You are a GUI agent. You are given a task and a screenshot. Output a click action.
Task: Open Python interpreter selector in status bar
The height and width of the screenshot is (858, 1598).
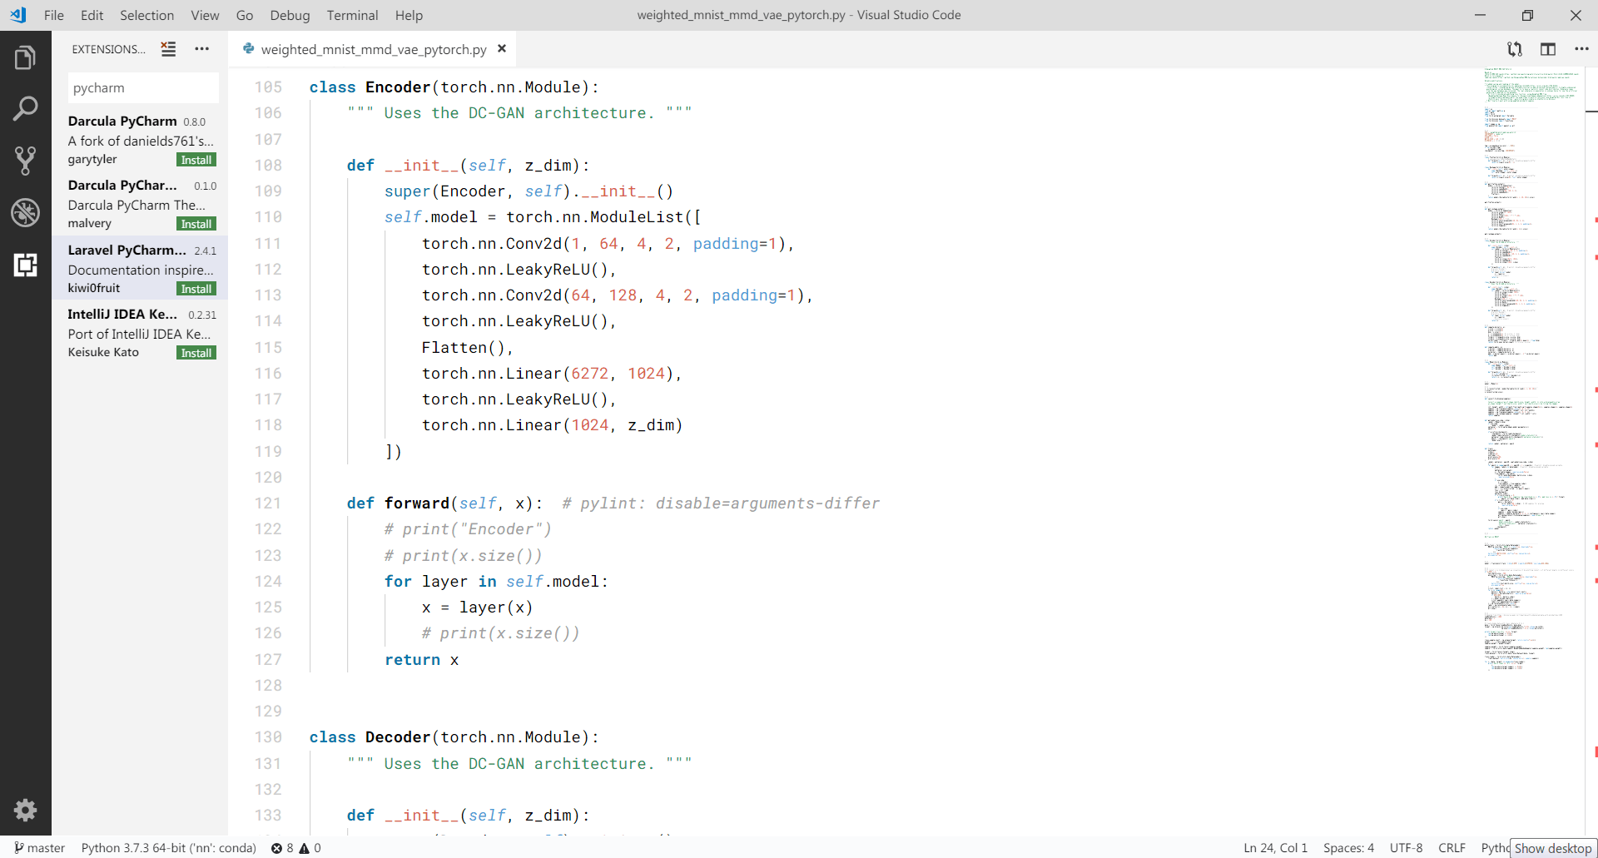point(168,848)
